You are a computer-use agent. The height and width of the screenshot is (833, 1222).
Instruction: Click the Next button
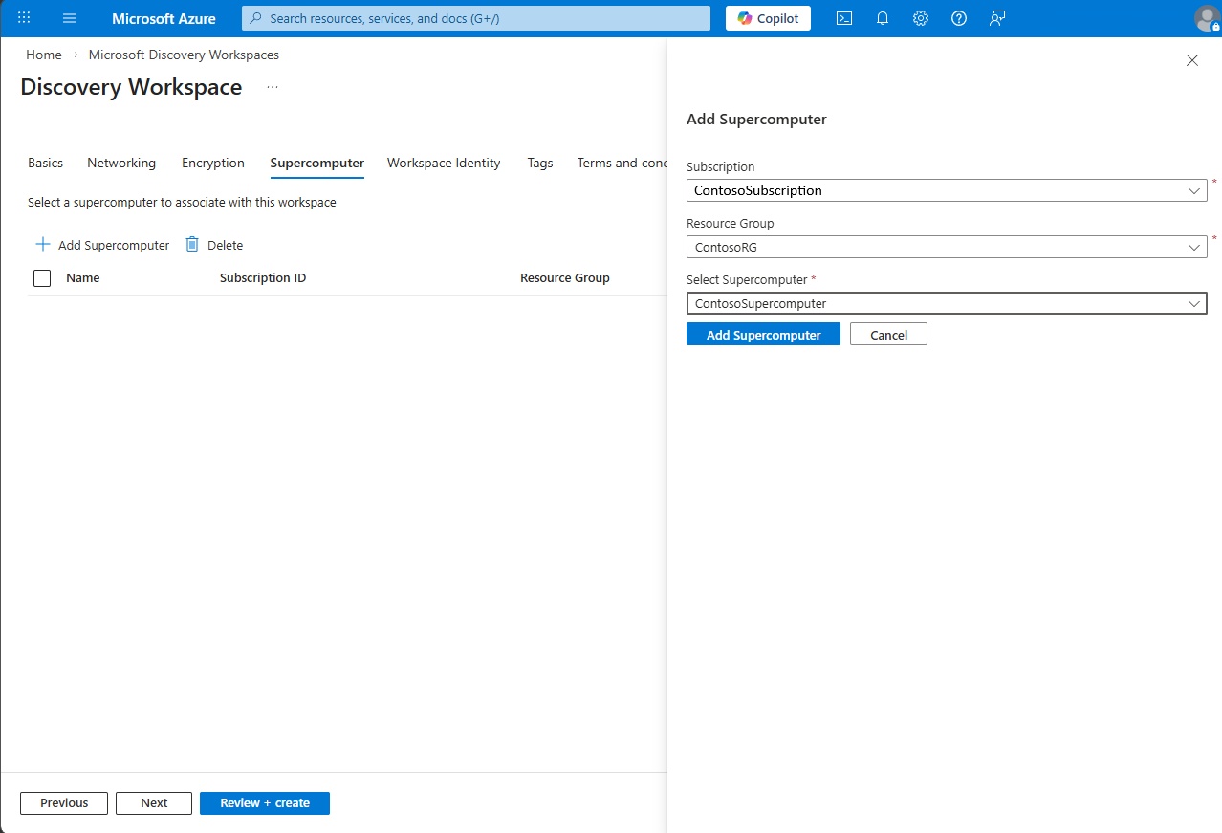coord(154,803)
